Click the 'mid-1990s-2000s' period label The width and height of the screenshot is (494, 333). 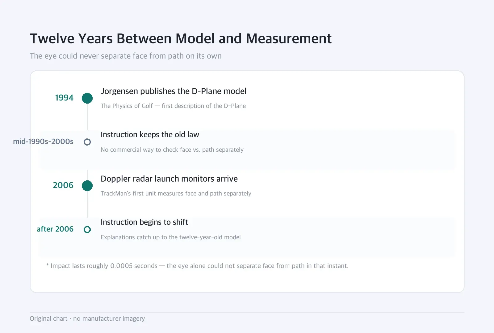pos(43,142)
